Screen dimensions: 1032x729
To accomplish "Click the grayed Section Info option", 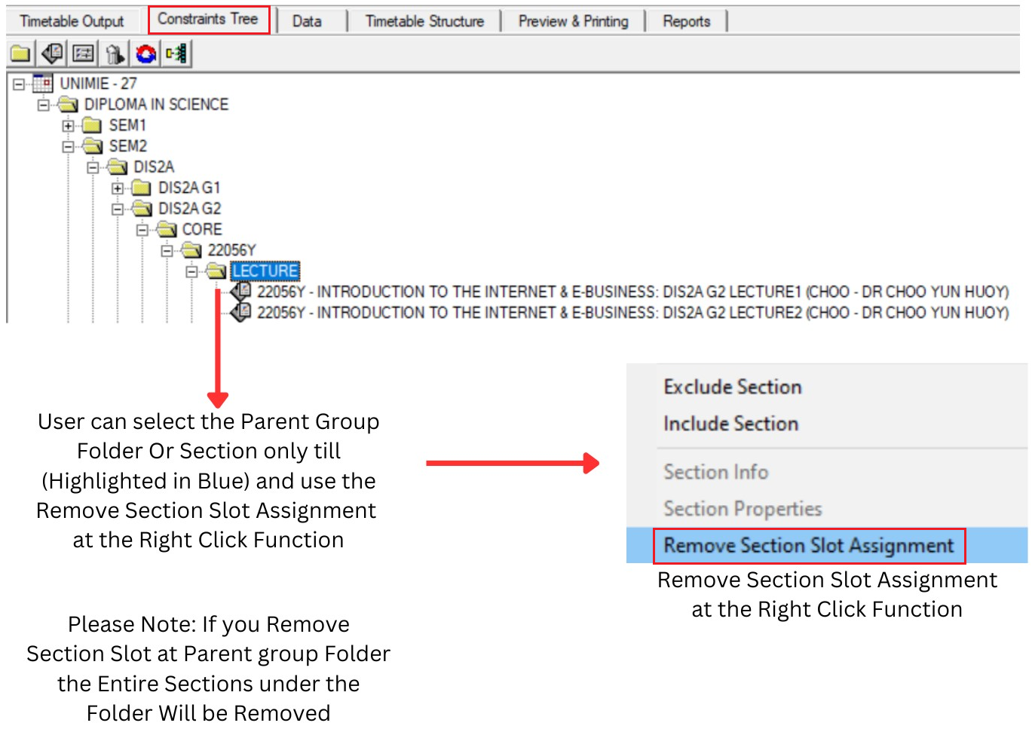I will [x=715, y=472].
